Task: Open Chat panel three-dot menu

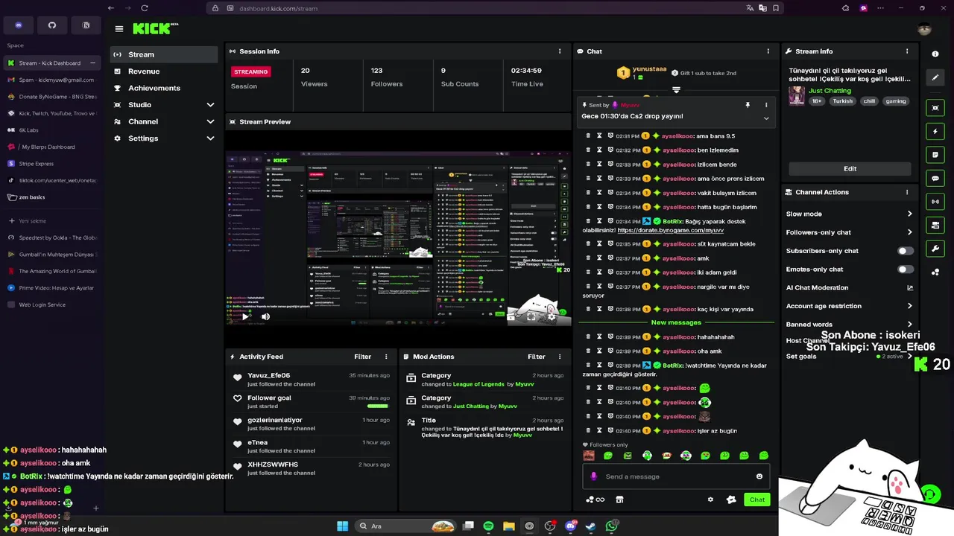Action: tap(768, 51)
